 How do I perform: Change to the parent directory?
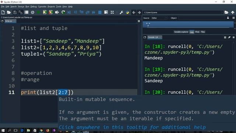233,12
